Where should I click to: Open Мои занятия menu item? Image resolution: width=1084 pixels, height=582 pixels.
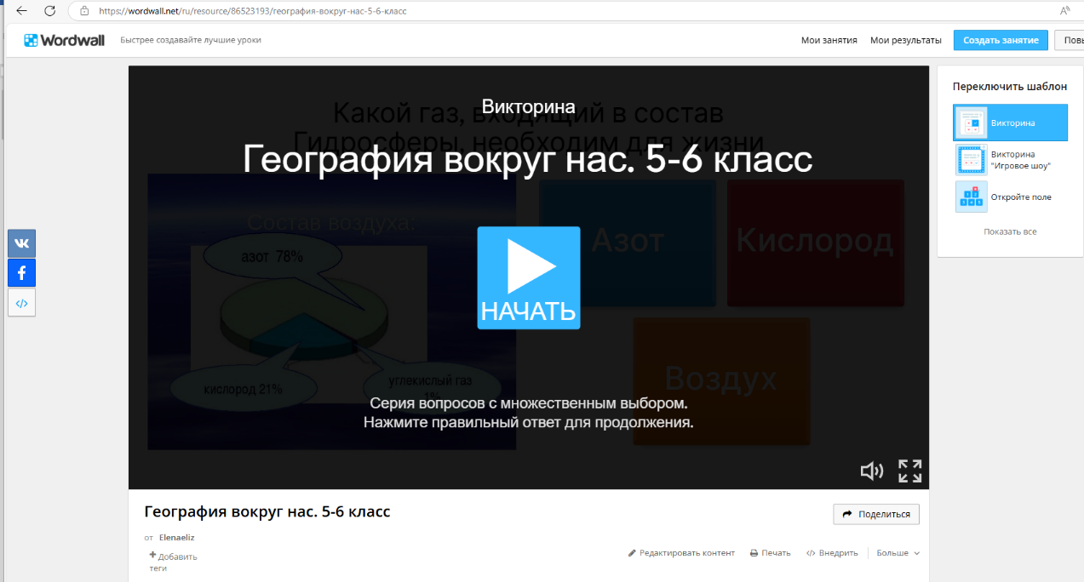coord(829,40)
